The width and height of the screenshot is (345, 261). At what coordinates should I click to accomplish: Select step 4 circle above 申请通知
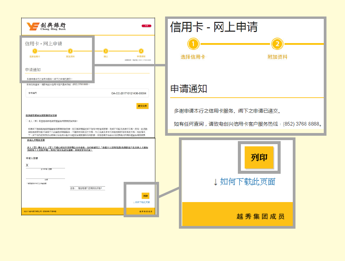tap(141, 51)
